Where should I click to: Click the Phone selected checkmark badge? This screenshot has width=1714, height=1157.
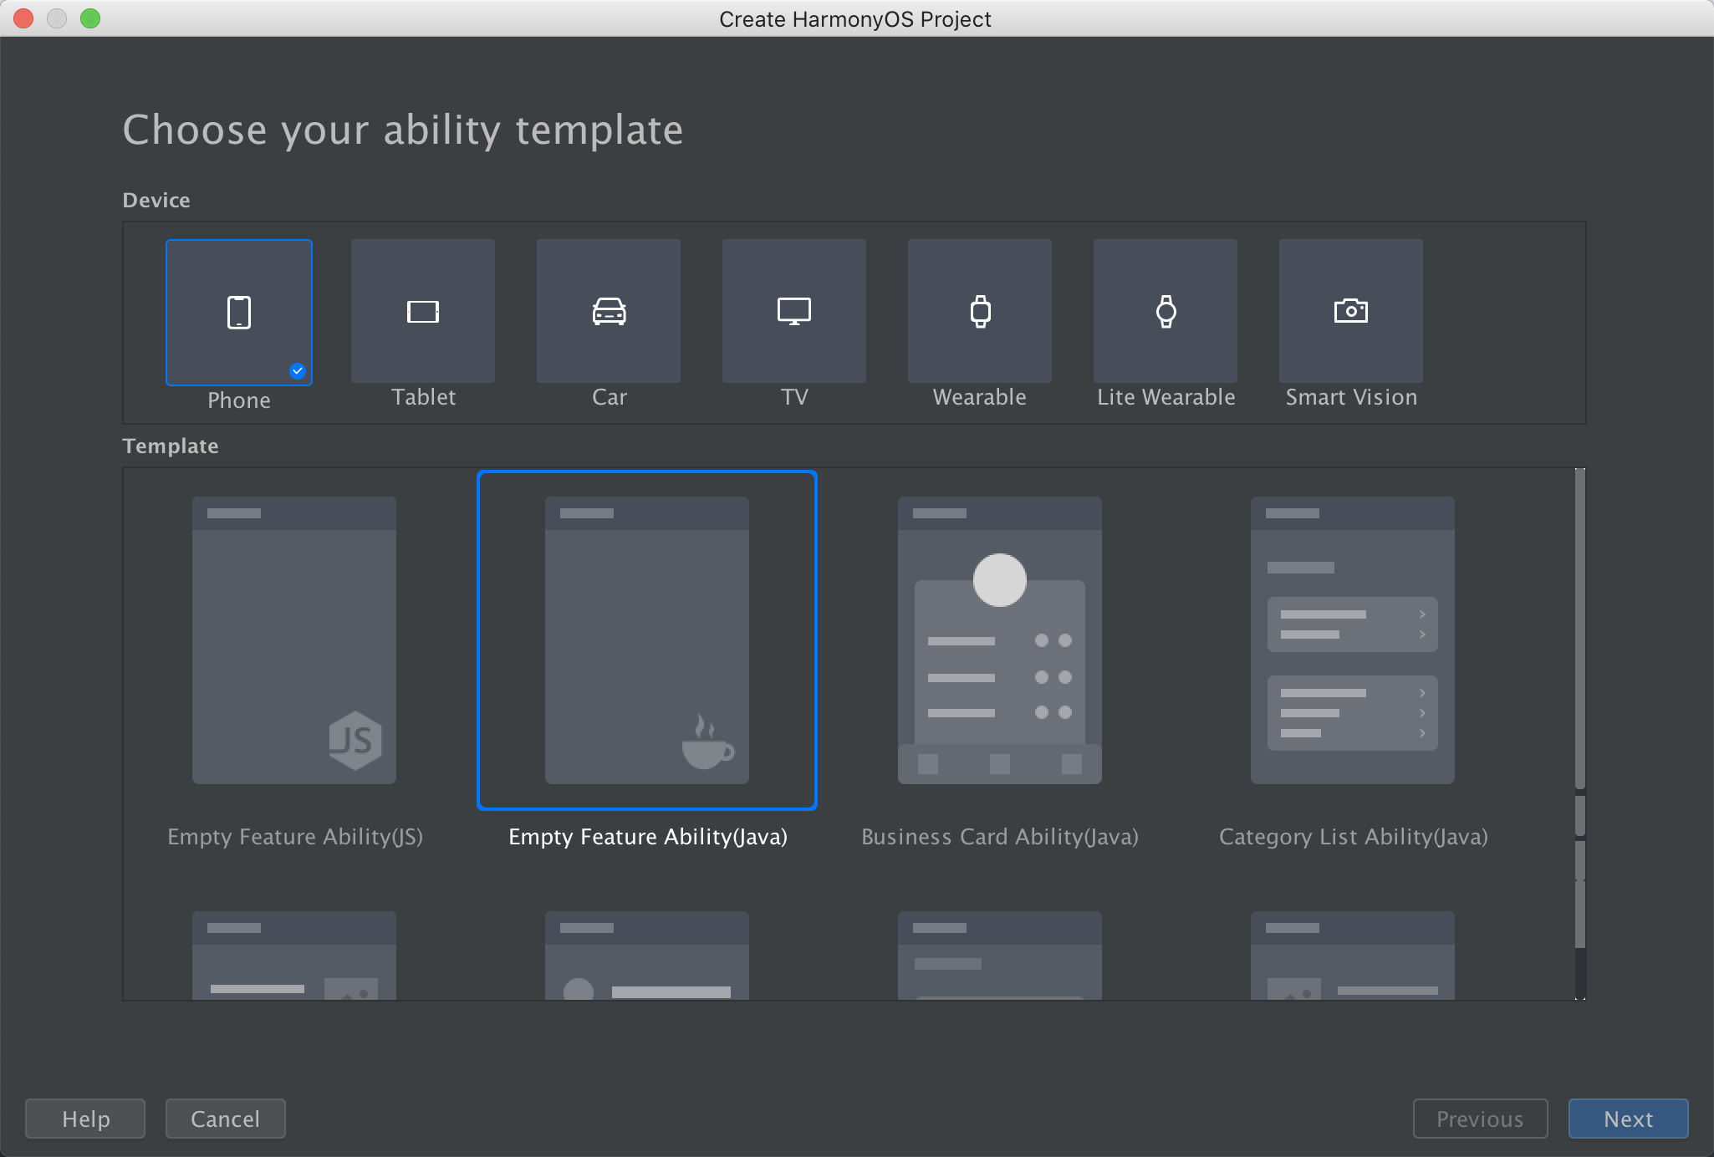(298, 370)
